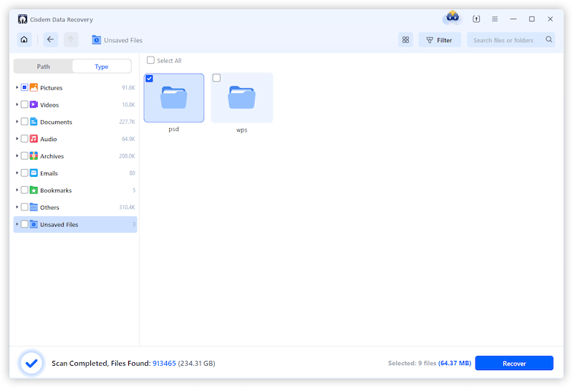573x388 pixels.
Task: Check the Documents checkbox
Action: tap(24, 122)
